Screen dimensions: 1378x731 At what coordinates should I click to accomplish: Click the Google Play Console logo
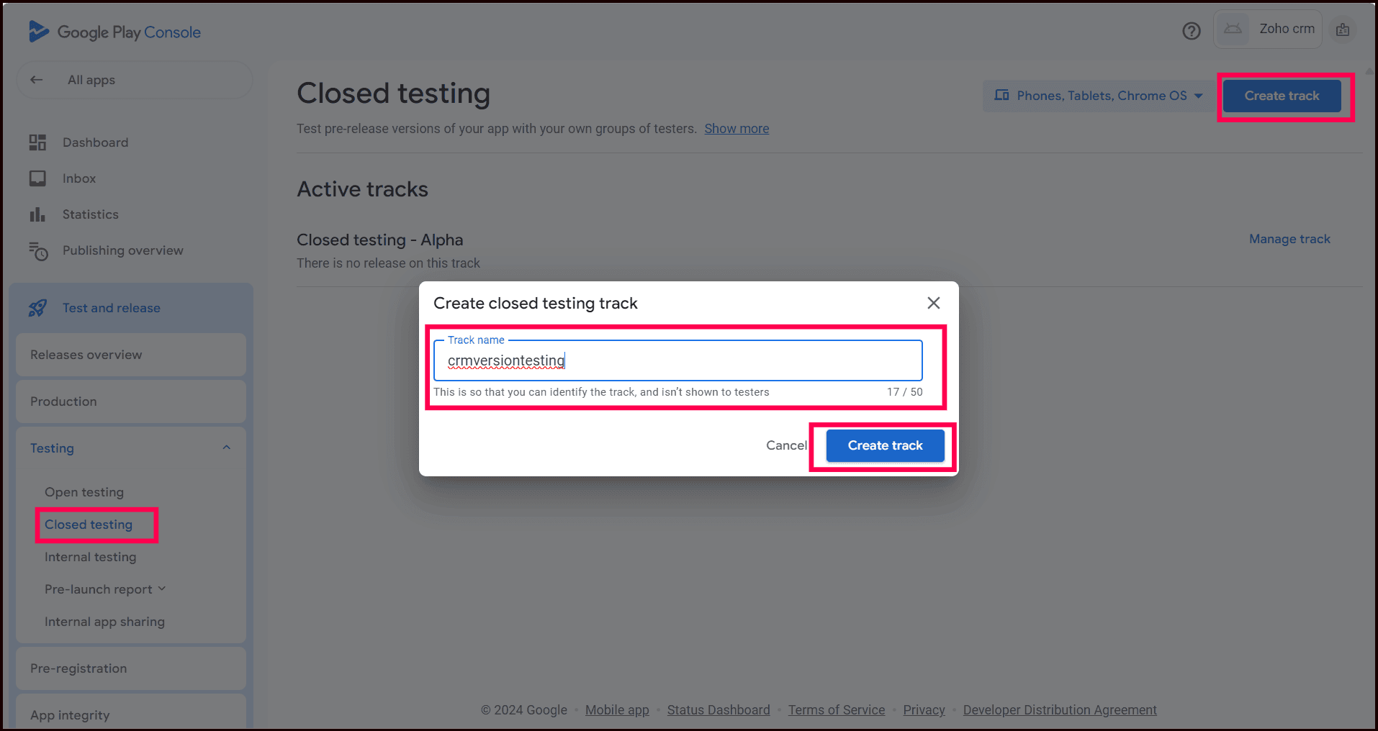tap(115, 32)
